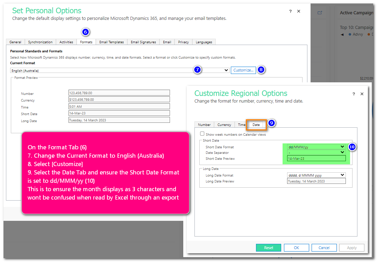Image resolution: width=377 pixels, height=262 pixels.
Task: Close the Set Personal Options dialog
Action: click(x=299, y=12)
